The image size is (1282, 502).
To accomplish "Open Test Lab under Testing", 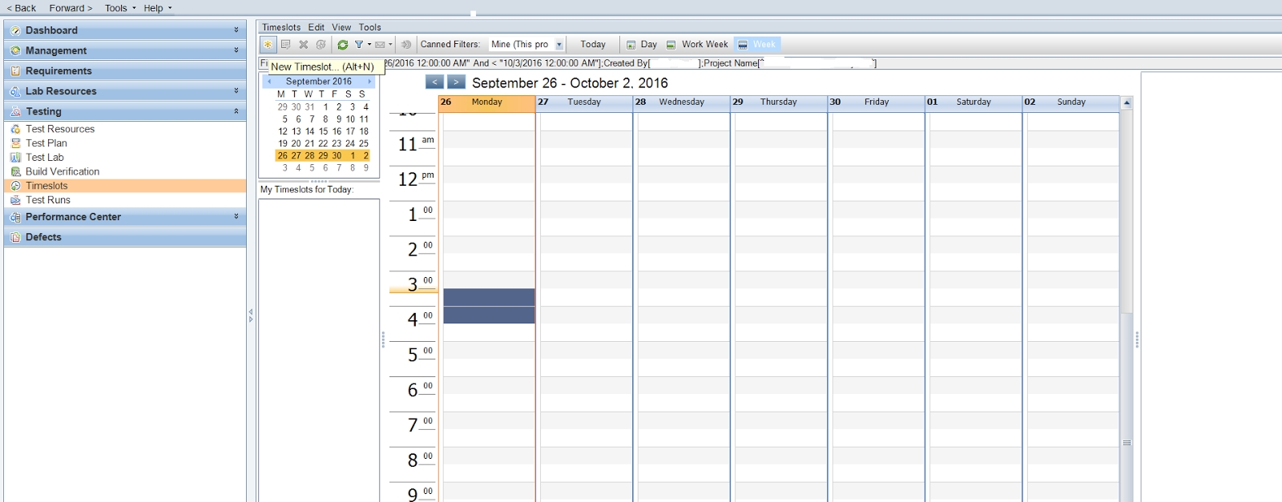I will [x=45, y=158].
